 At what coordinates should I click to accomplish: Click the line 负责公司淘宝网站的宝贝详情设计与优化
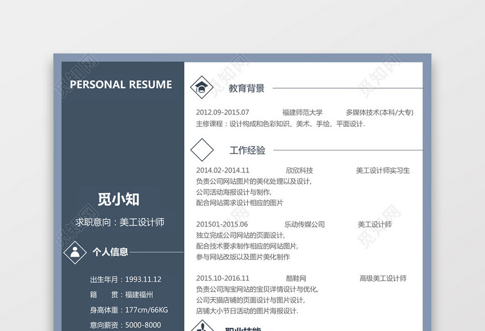[257, 289]
